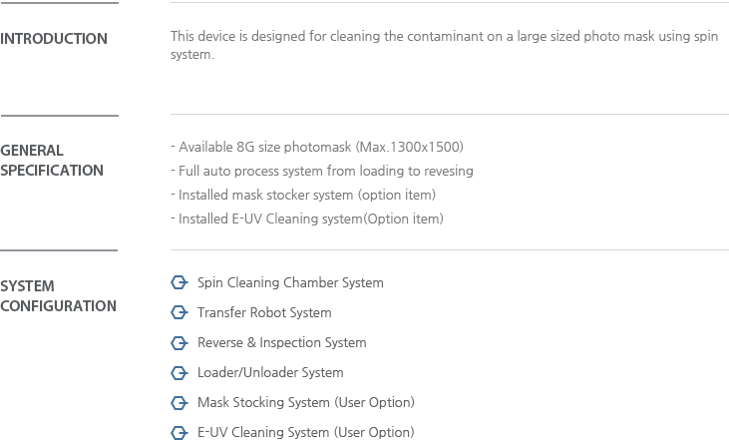The height and width of the screenshot is (443, 729).
Task: Click E-UV Cleaning System (User Option) text
Action: click(x=305, y=432)
